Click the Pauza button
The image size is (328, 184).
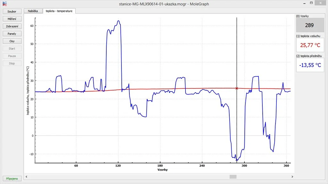tap(12, 56)
